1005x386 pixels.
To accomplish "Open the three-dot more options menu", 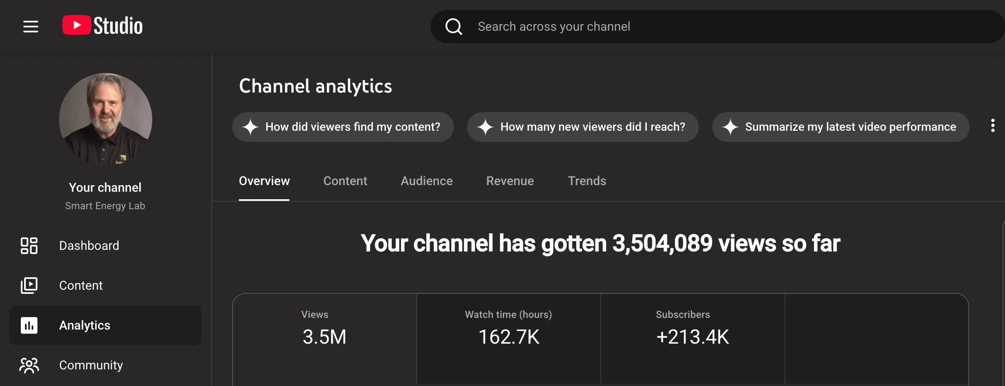I will coord(993,126).
